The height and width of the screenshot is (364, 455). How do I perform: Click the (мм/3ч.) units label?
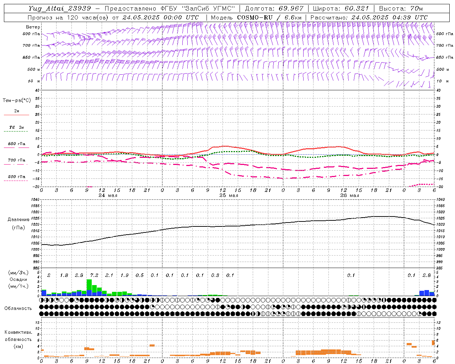(x=18, y=273)
